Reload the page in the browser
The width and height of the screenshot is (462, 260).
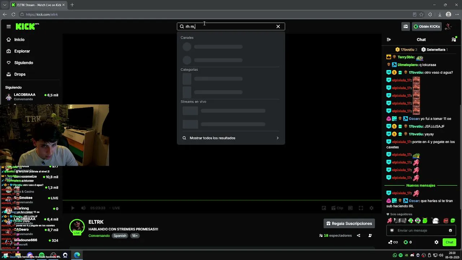tap(13, 14)
